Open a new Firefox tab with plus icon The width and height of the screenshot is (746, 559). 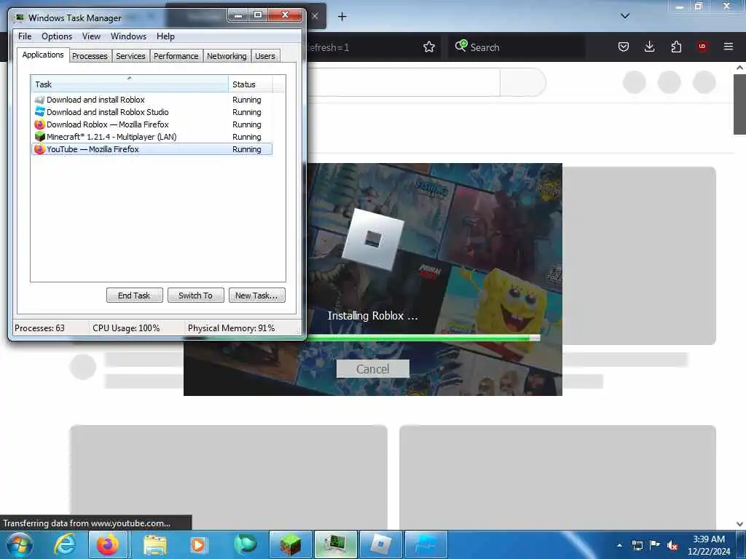coord(342,17)
